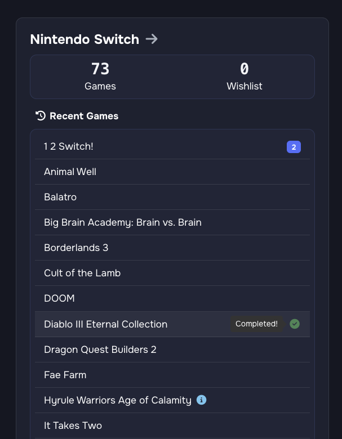Click the 0 Wishlist stat

coord(244,77)
